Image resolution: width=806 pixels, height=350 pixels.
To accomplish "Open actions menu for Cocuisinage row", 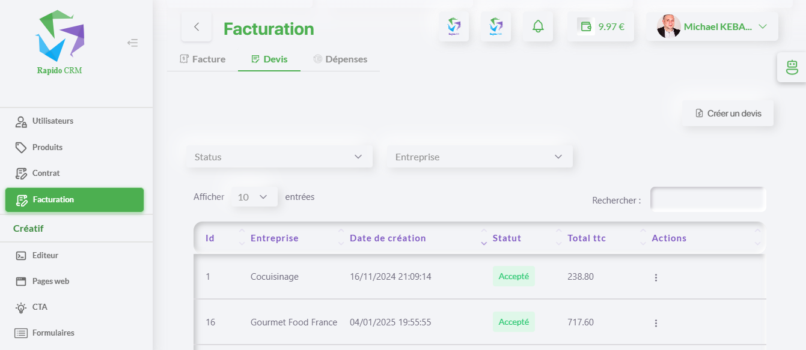I will coord(656,277).
